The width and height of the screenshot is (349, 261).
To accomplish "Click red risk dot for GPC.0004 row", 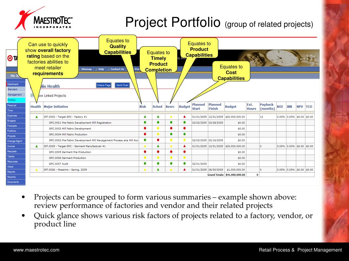I will pos(145,134).
